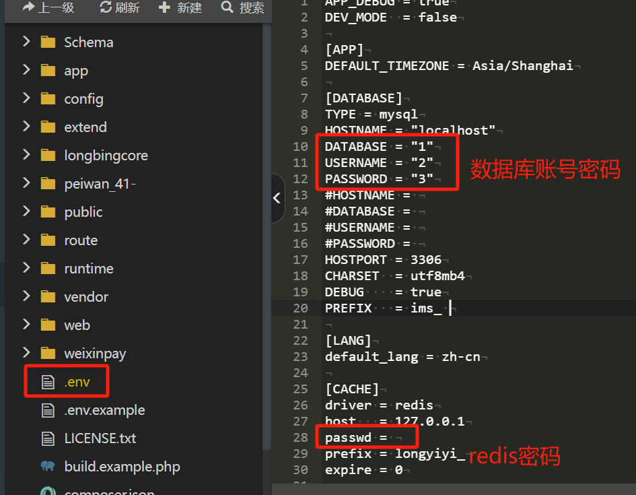636x495 pixels.
Task: Select the route folder in tree
Action: [81, 240]
